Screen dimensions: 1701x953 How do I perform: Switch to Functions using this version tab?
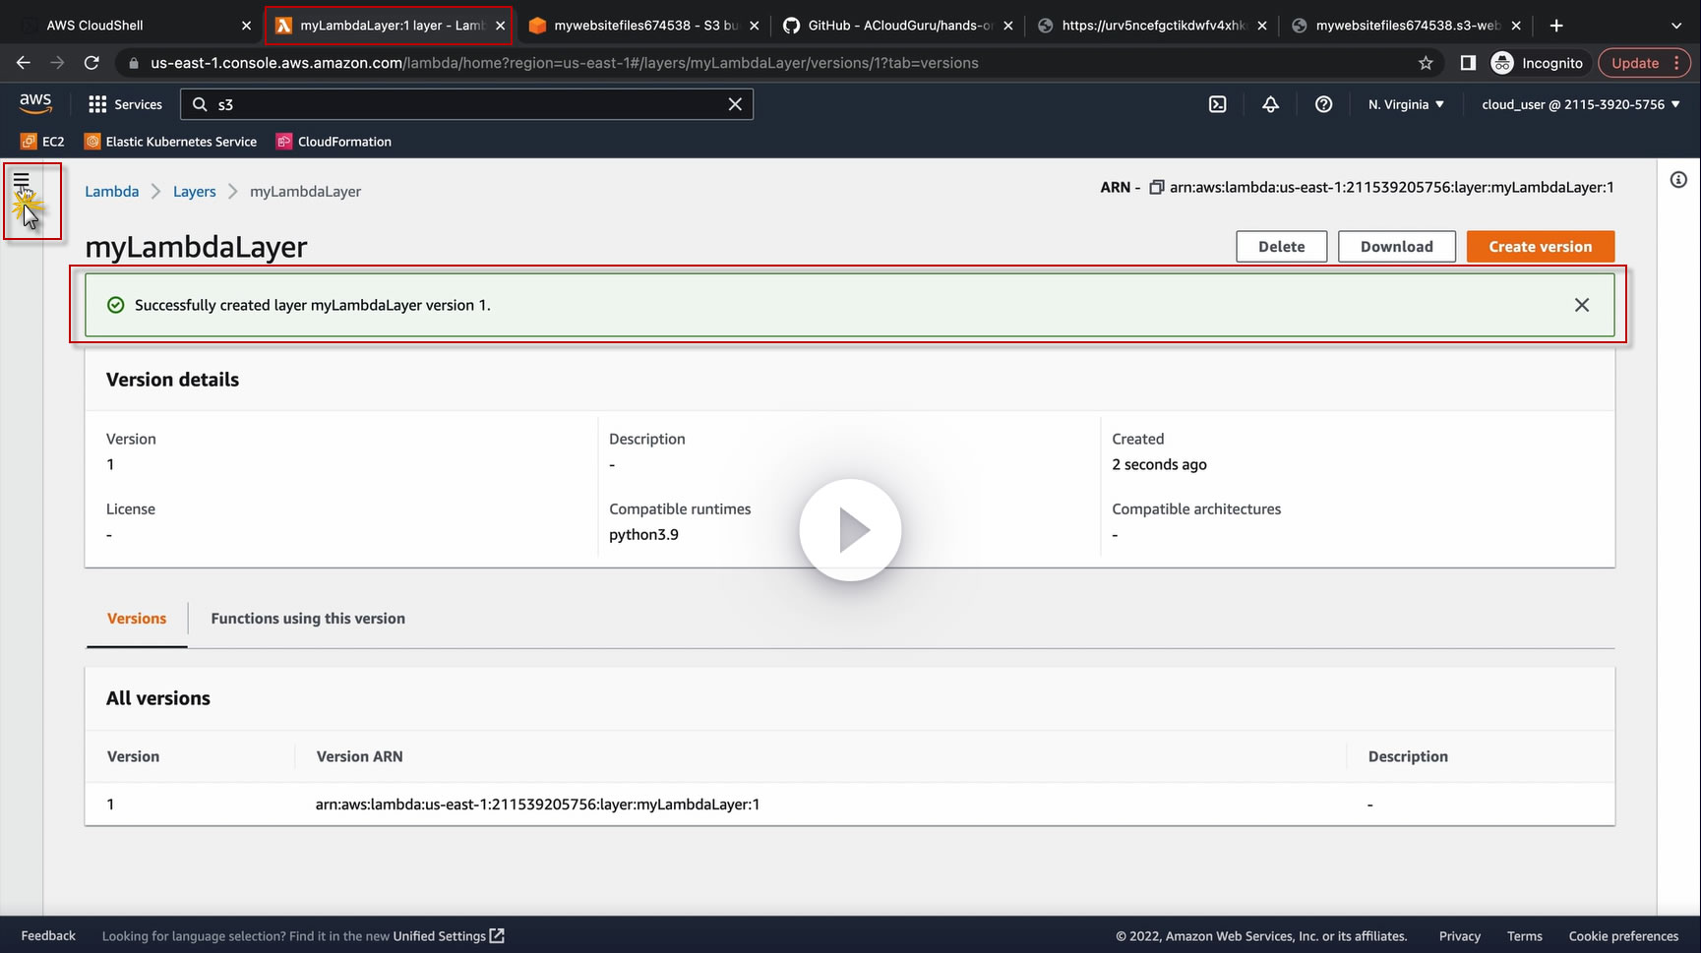(308, 619)
